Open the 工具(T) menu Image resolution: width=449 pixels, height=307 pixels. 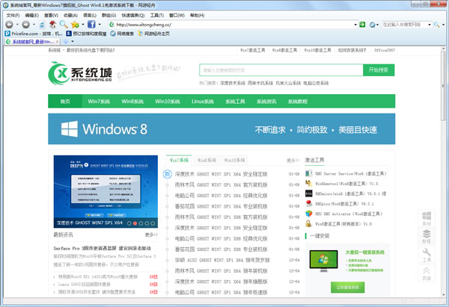[157, 16]
